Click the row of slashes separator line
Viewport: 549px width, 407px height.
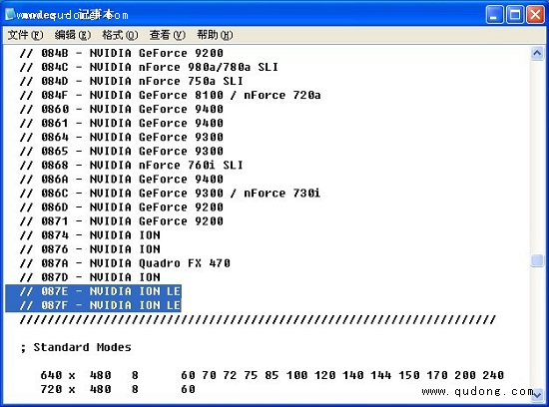tap(258, 319)
